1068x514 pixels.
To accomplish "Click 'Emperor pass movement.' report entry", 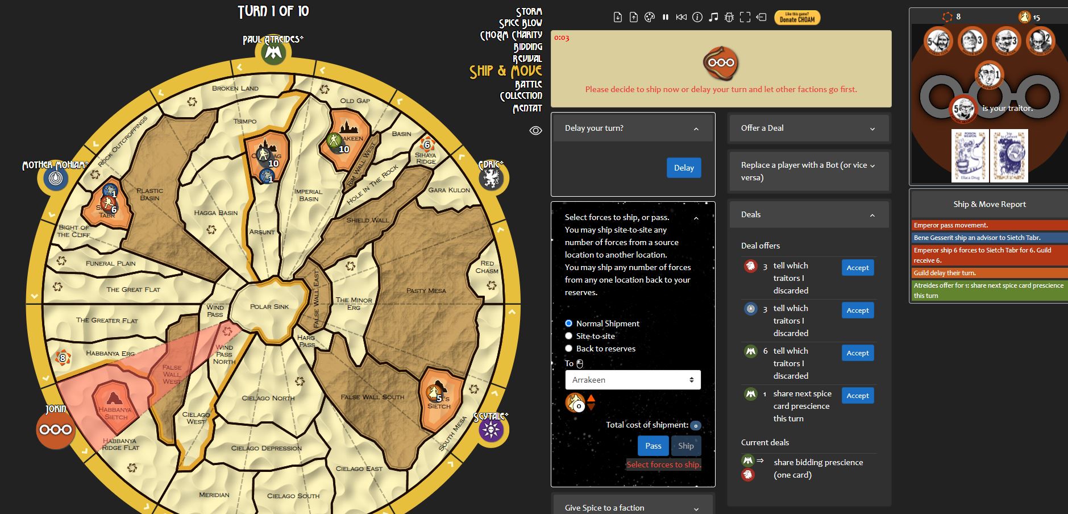I will 990,225.
